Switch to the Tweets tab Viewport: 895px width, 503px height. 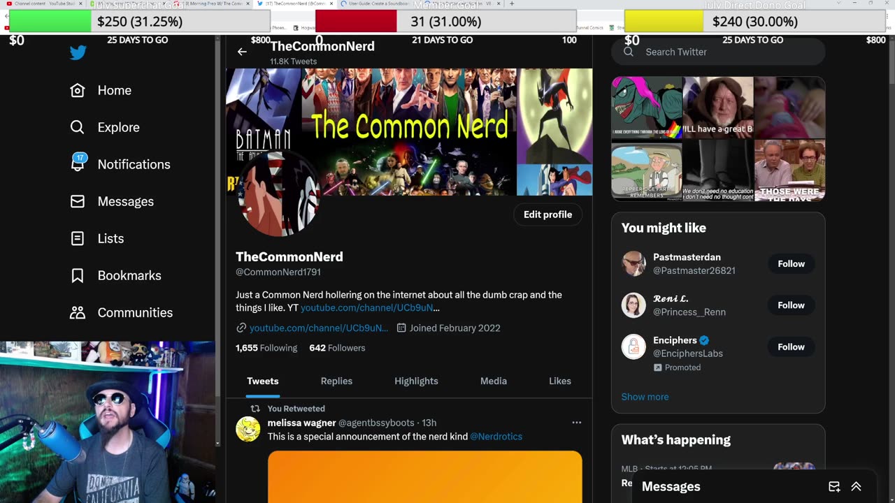(262, 381)
